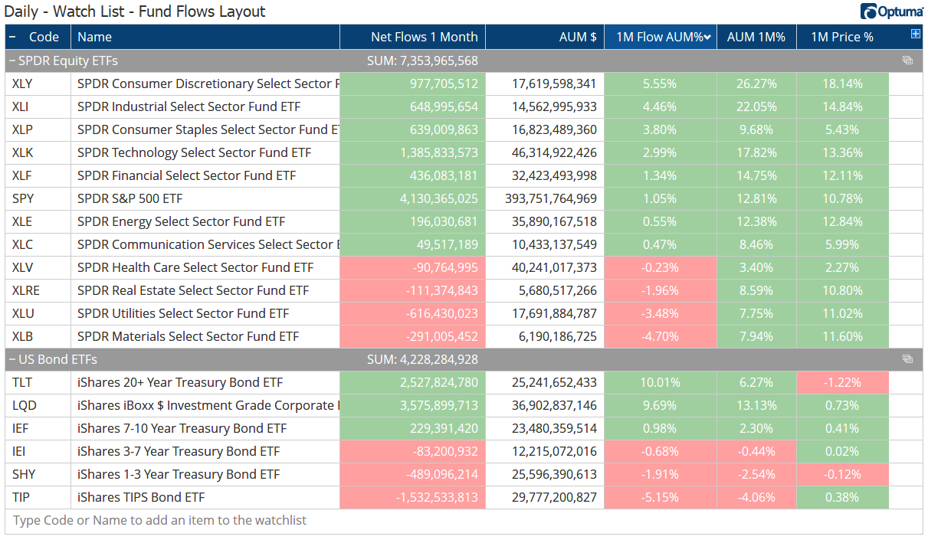This screenshot has width=928, height=540.
Task: Click the add column plus icon in header
Action: click(915, 34)
